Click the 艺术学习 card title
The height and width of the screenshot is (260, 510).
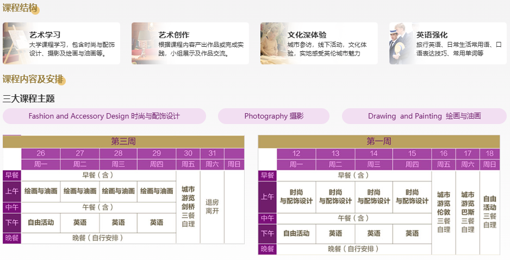(x=45, y=35)
